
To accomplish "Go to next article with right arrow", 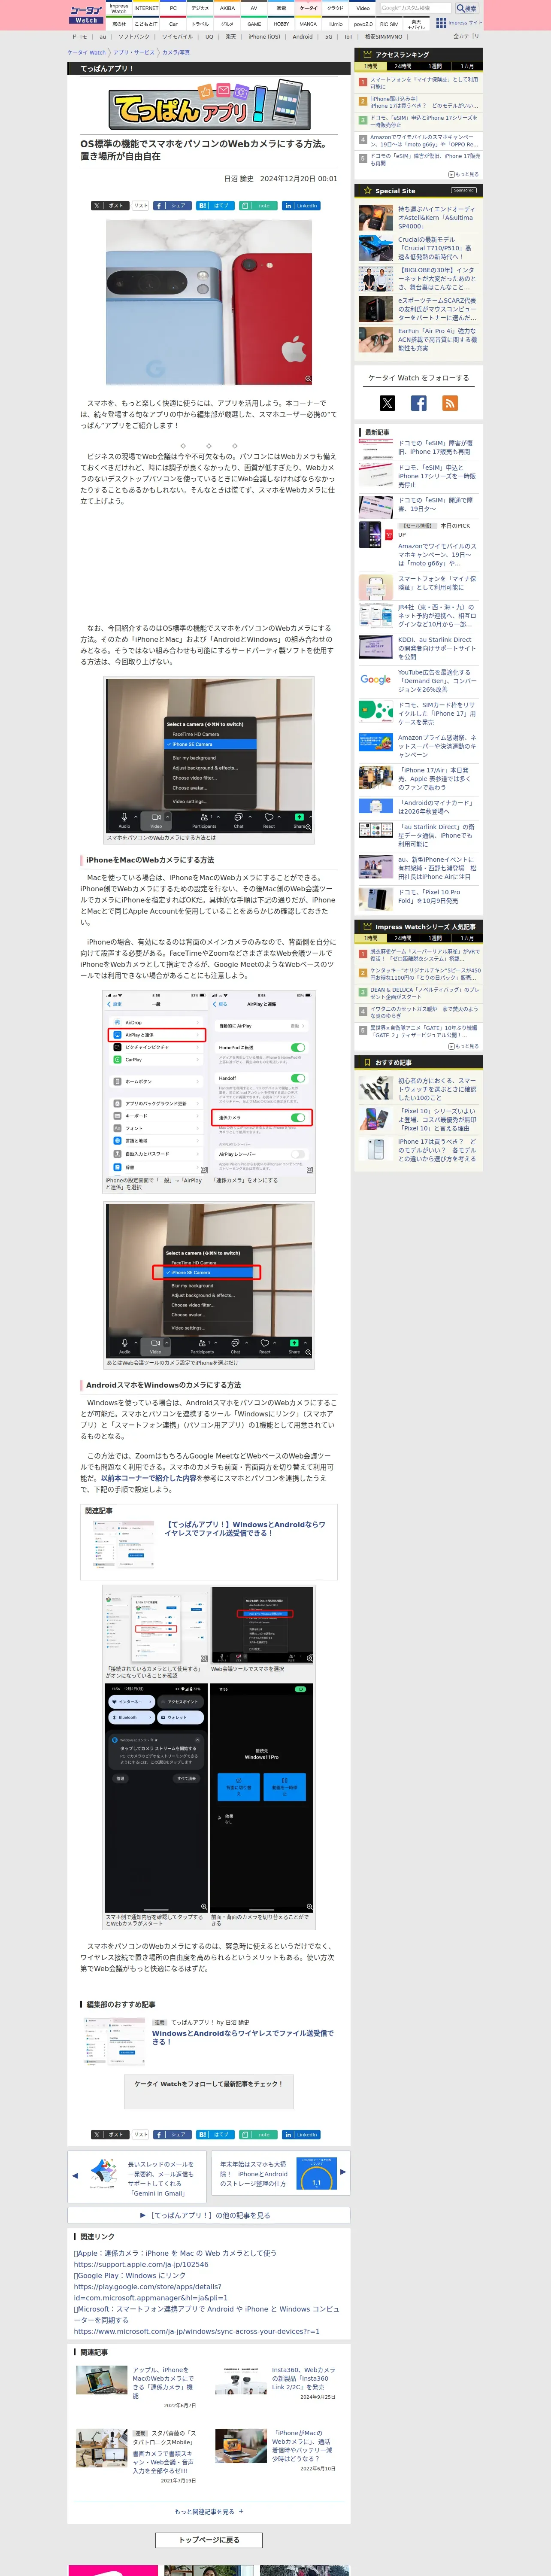I will pyautogui.click(x=342, y=2171).
